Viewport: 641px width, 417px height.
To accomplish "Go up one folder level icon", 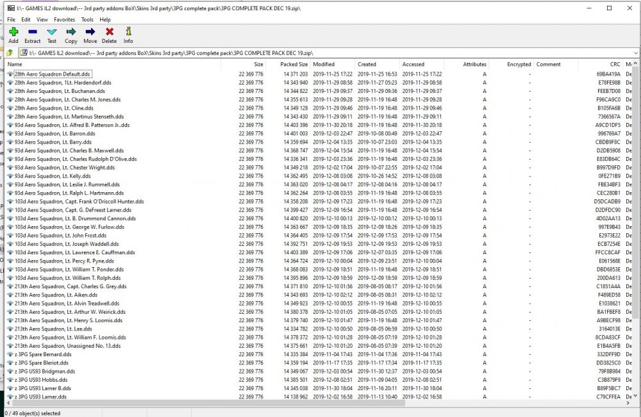I will (x=10, y=53).
